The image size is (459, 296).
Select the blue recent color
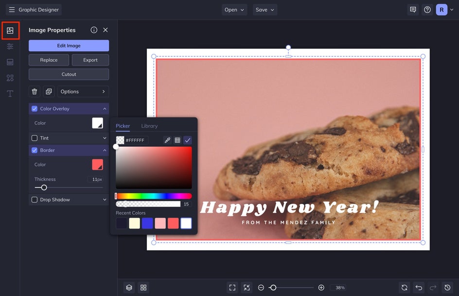147,223
